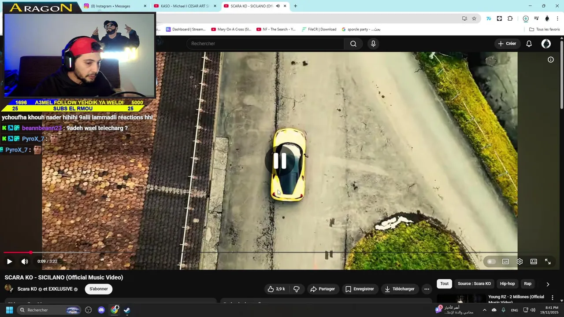
Task: Like the video (3,9 k)
Action: (x=276, y=289)
